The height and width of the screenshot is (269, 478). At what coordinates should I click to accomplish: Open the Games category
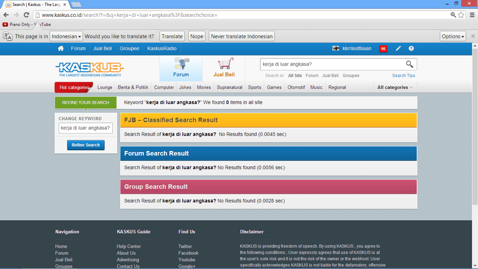pyautogui.click(x=274, y=87)
